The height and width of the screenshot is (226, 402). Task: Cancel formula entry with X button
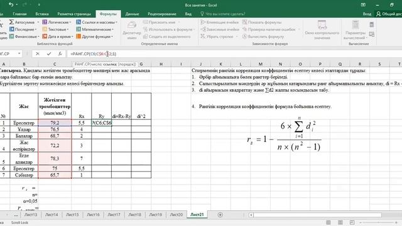click(x=38, y=54)
